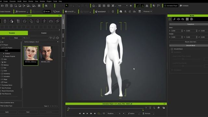Screen dimensions: 208x117
Task: Click the animation timeline scrubber handle
Action: (69, 108)
